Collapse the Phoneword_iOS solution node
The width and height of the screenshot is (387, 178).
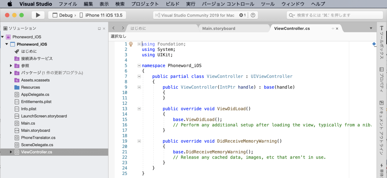point(3,37)
